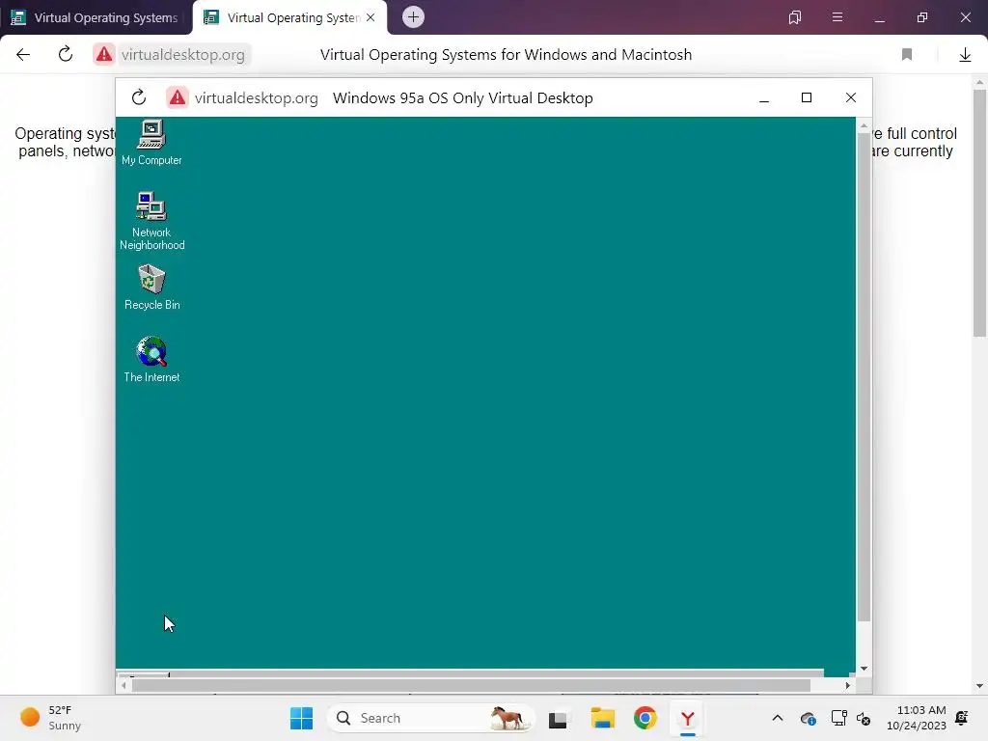
Task: Open Windows Start menu
Action: 301,718
